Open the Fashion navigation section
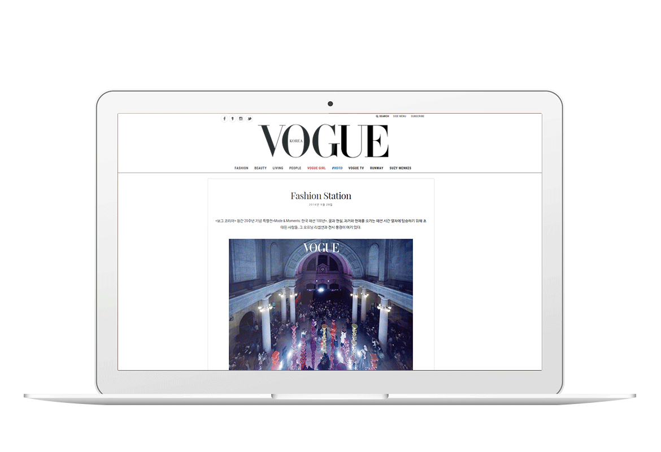Screen dimensions: 661x452 point(242,168)
